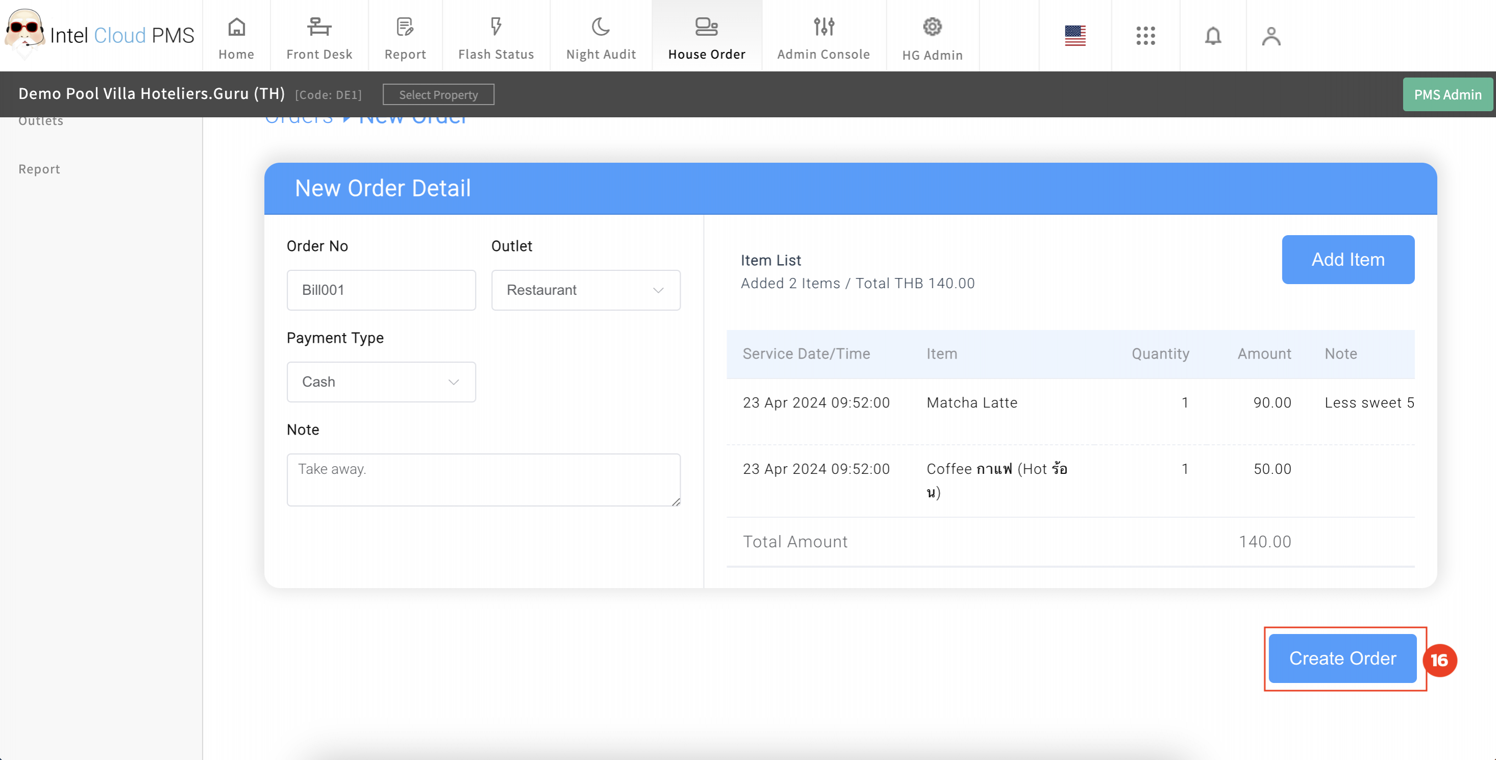Click the Admin Console sliders icon
The image size is (1496, 760).
click(824, 27)
